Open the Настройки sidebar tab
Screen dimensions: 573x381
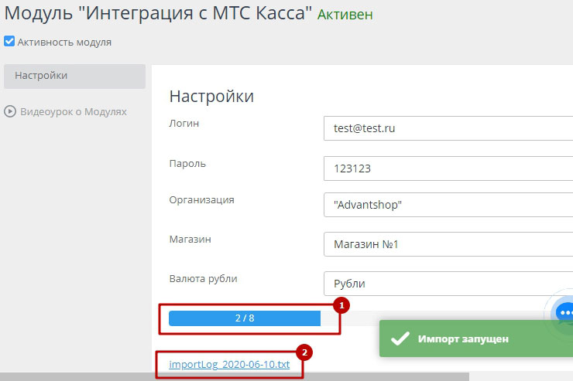click(74, 77)
